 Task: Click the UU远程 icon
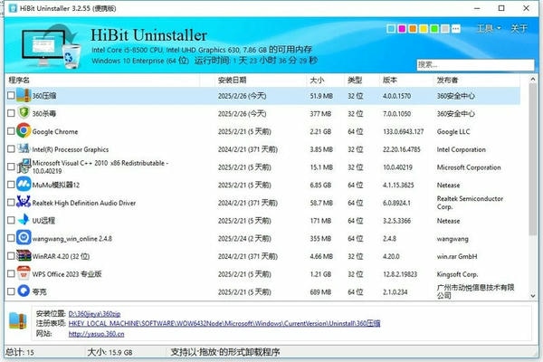[x=24, y=220]
